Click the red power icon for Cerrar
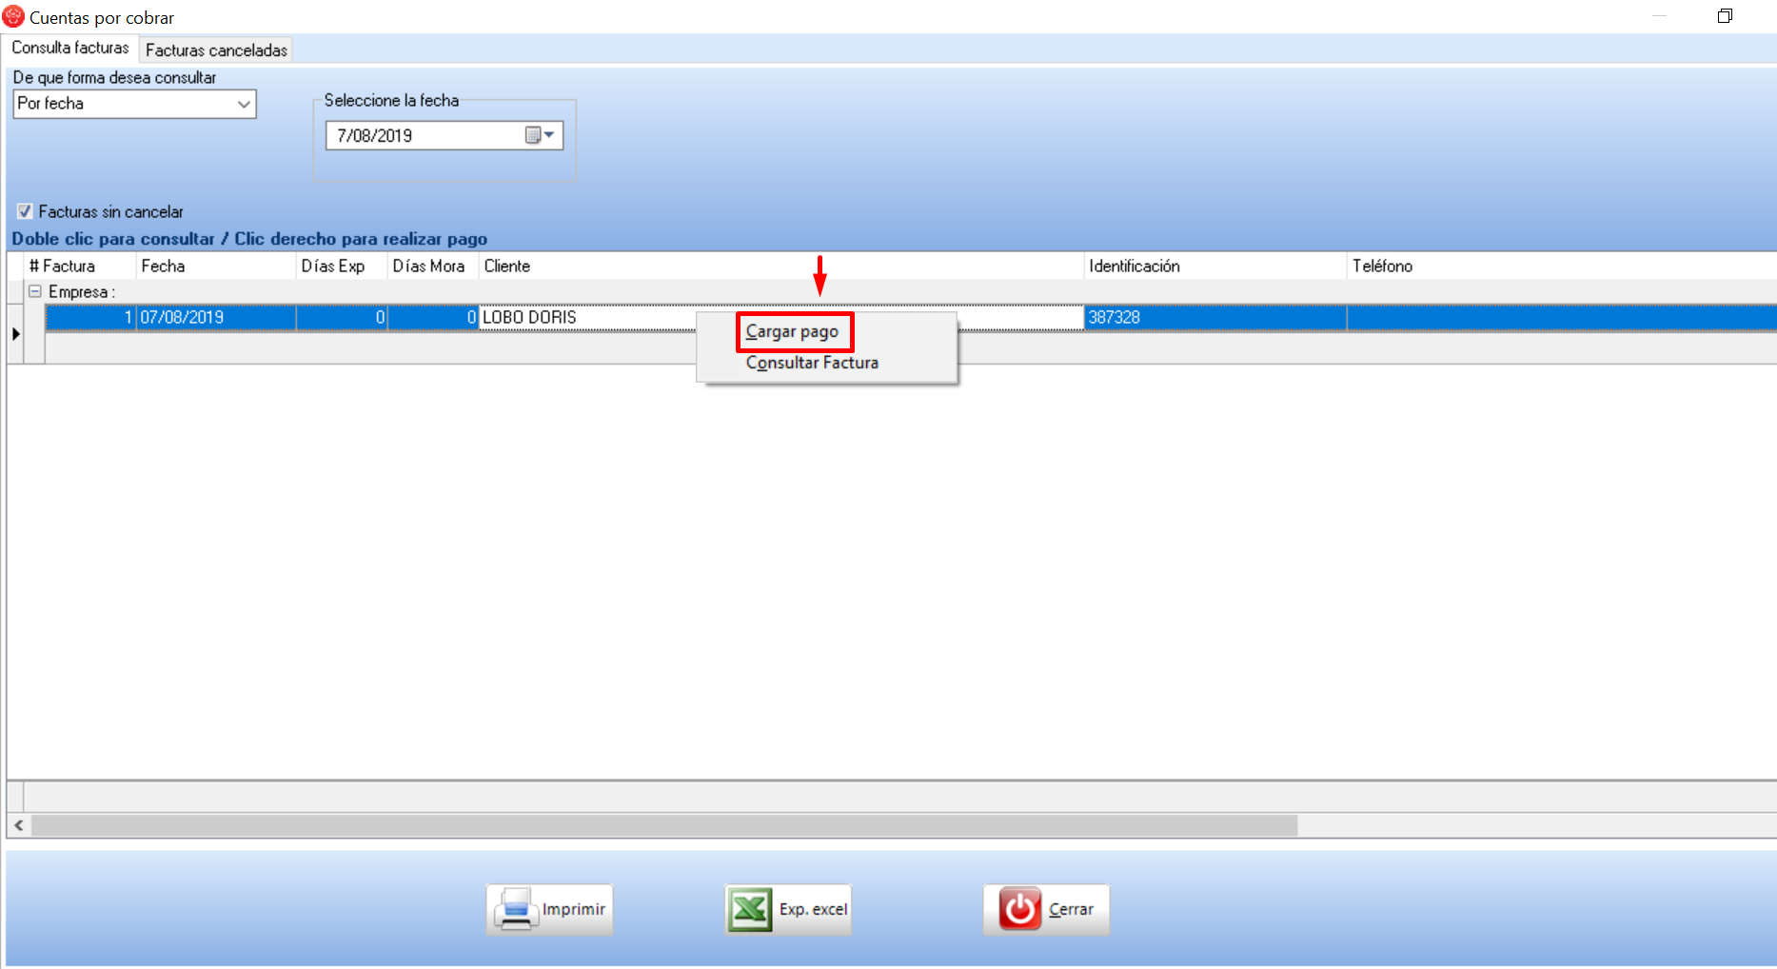The image size is (1777, 969). click(x=1019, y=909)
